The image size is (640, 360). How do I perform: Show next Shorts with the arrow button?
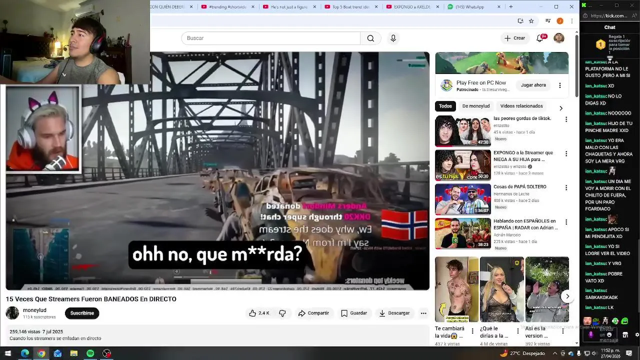point(567,296)
